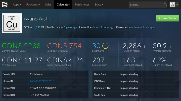This screenshot has height=101, width=181.
Task: Click the search magnifier icon
Action: pyautogui.click(x=165, y=4)
